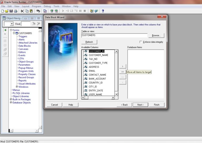
Task: Open the Data Block Wizard toolbar icon
Action: 92,11
